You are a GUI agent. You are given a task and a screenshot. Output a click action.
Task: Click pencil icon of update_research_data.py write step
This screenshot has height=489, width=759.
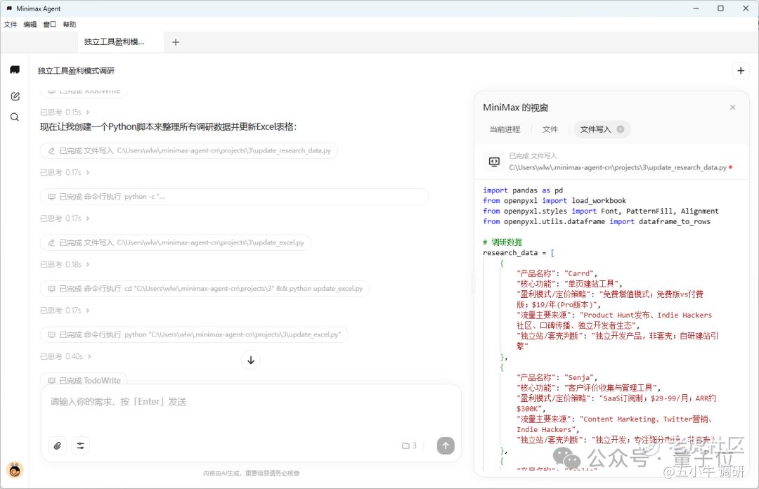(x=51, y=150)
